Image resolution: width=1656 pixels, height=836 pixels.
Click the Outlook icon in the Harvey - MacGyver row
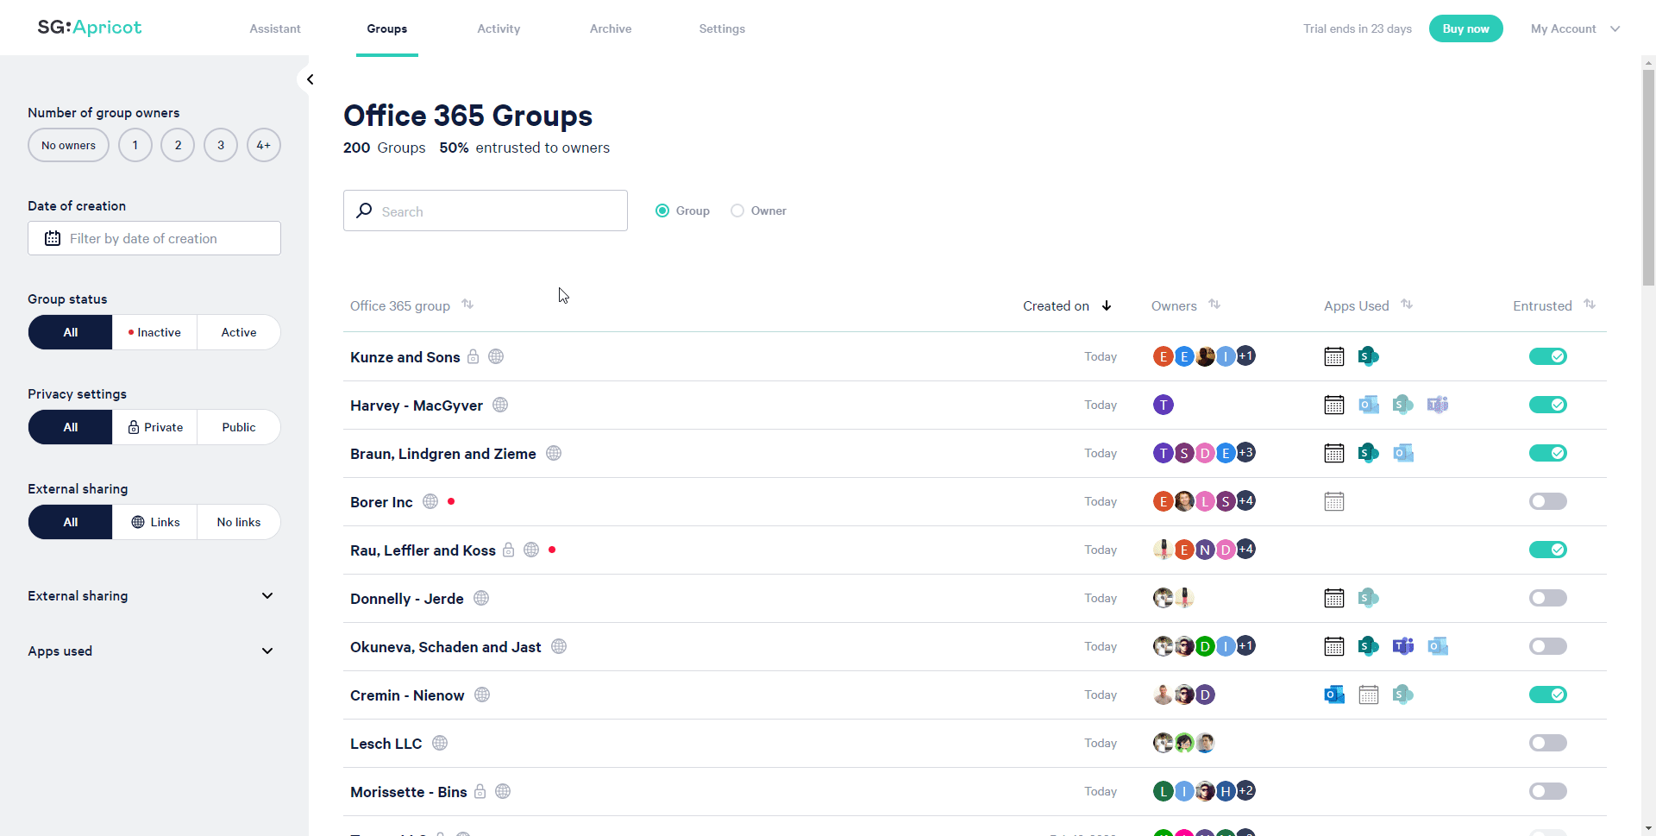[x=1369, y=405]
